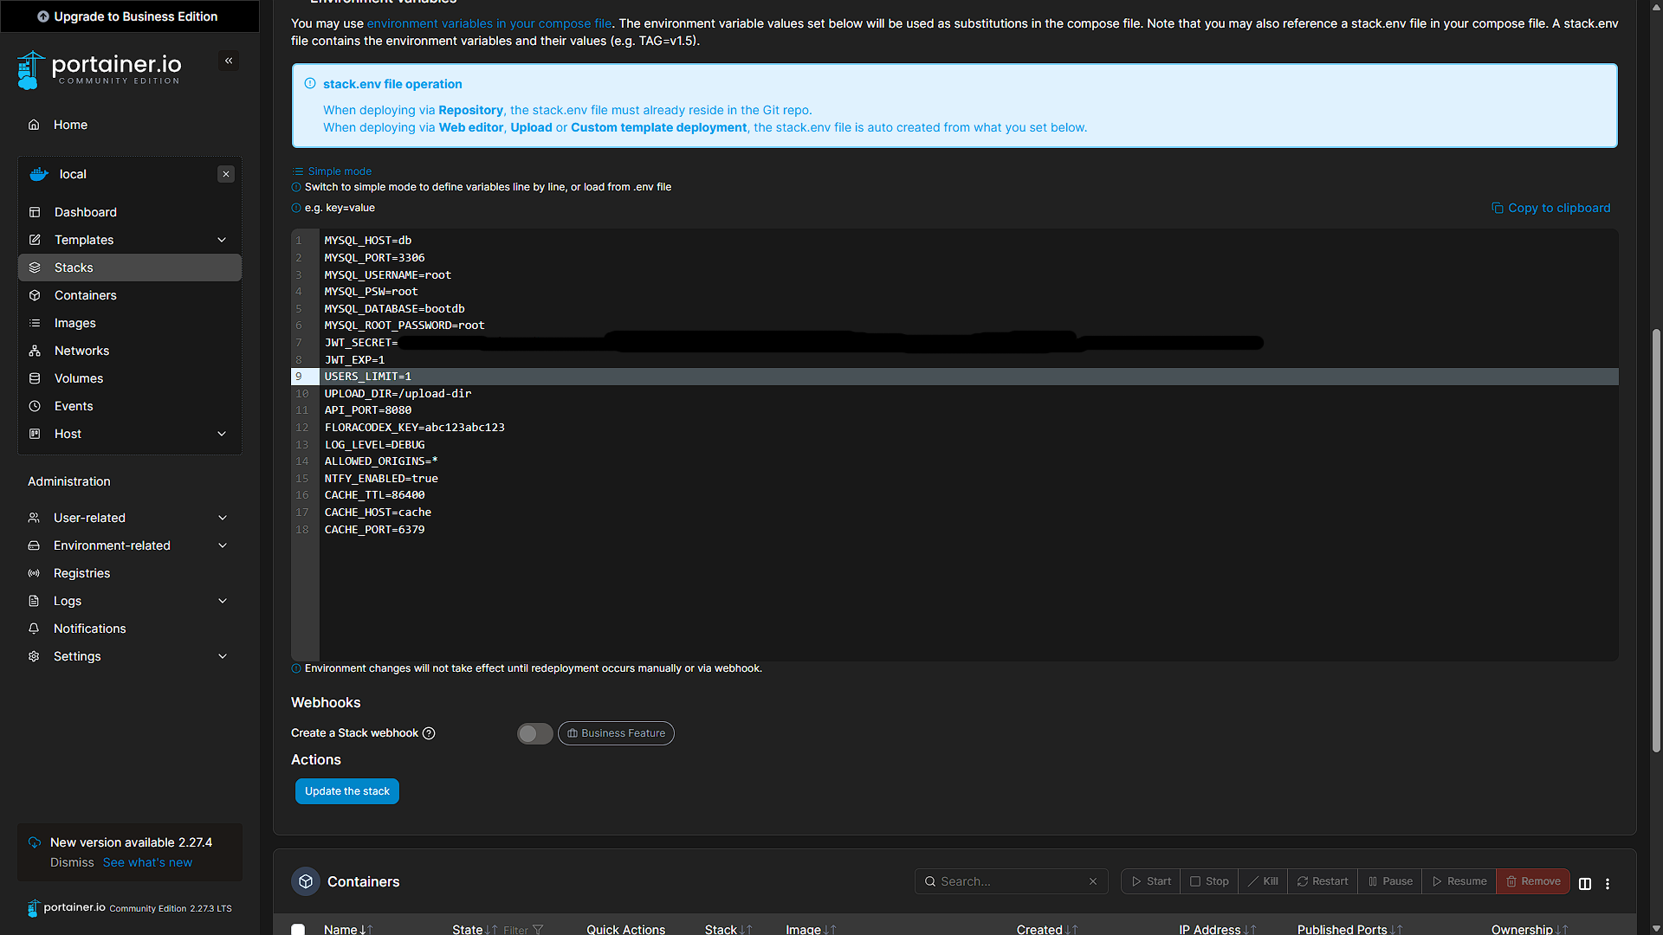The image size is (1663, 935).
Task: Click the Containers section cube icon
Action: pos(306,881)
